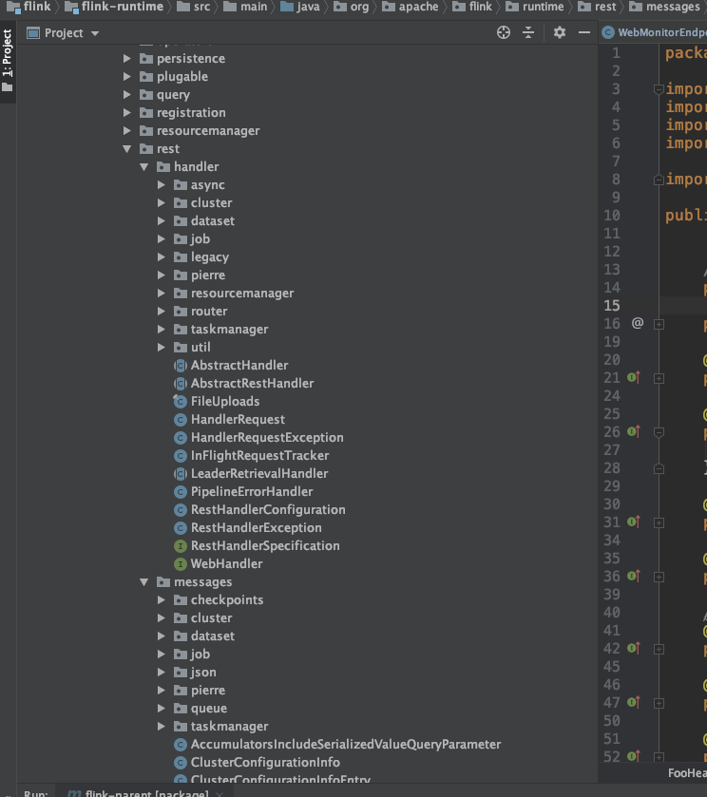The width and height of the screenshot is (707, 797).
Task: Collapse the handler folder
Action: click(143, 167)
